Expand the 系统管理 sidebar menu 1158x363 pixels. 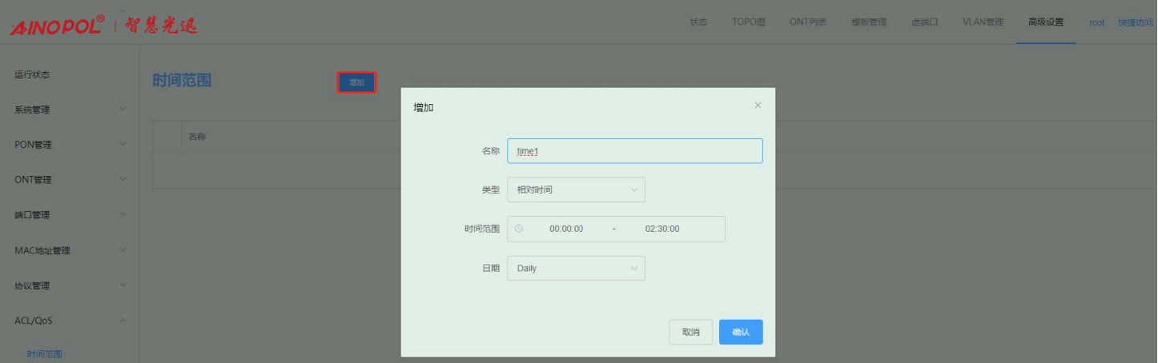(x=69, y=110)
